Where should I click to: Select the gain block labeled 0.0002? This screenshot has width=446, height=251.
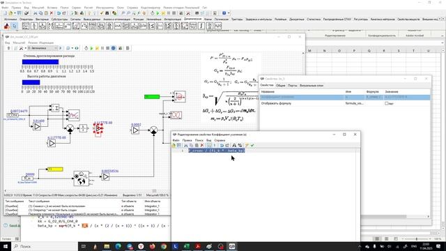point(135,130)
